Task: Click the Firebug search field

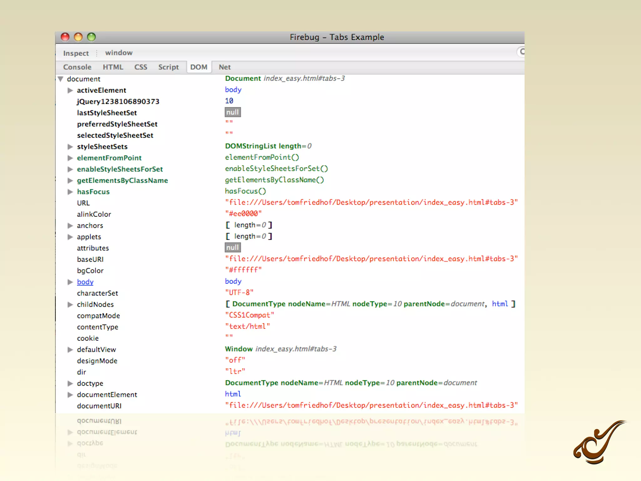Action: tap(520, 52)
